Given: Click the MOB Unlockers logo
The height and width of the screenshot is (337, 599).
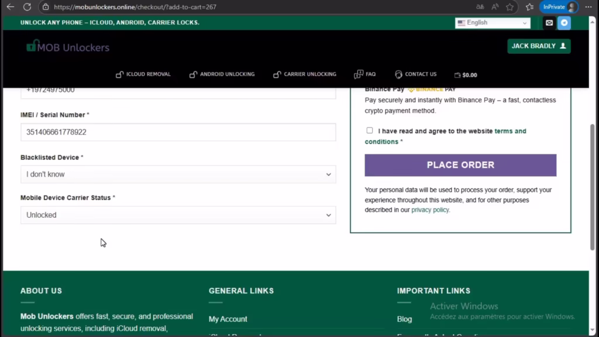Looking at the screenshot, I should point(68,47).
